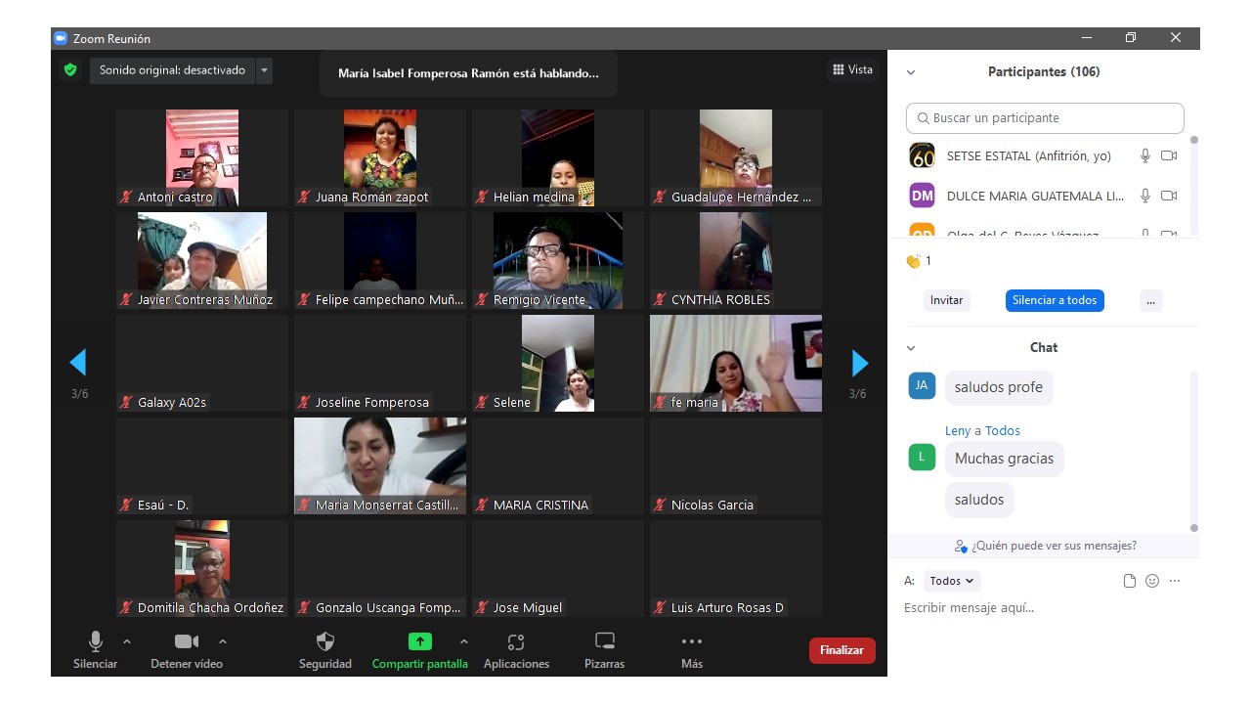
Task: Select Felipe campechano Muñoz tile
Action: (x=380, y=260)
